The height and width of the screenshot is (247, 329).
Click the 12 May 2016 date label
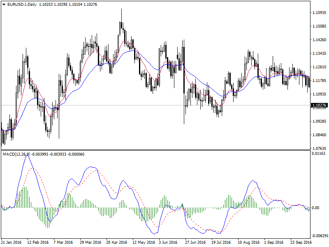144,242
